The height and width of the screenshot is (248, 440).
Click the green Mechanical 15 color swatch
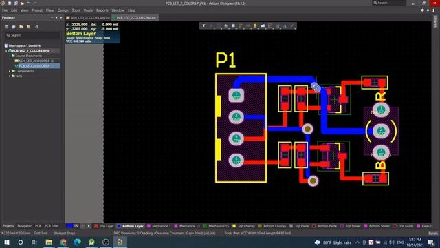click(x=205, y=226)
